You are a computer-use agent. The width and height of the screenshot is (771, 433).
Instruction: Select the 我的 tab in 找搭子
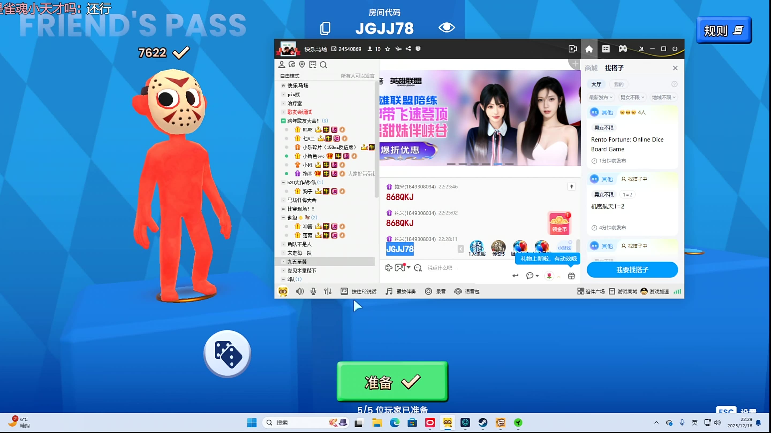[x=619, y=84]
